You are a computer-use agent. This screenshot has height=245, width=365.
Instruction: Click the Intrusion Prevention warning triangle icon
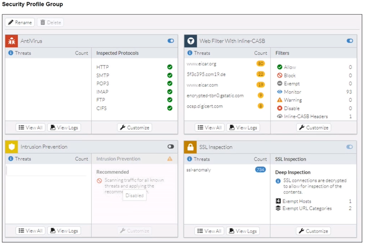pyautogui.click(x=170, y=159)
